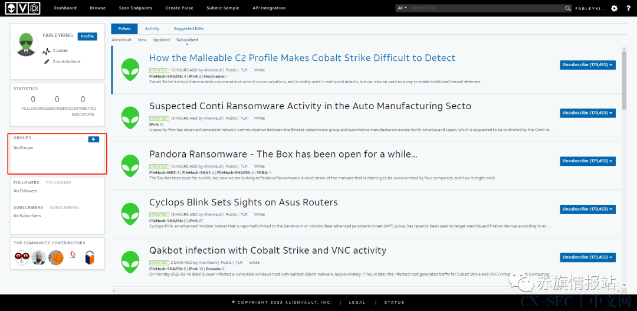Open alien icon of Pandora Ransomware pulse
This screenshot has height=311, width=637.
point(130,166)
